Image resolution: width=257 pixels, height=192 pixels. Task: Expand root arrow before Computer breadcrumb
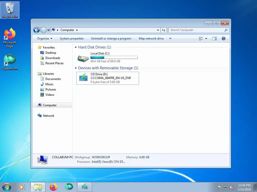pos(58,30)
